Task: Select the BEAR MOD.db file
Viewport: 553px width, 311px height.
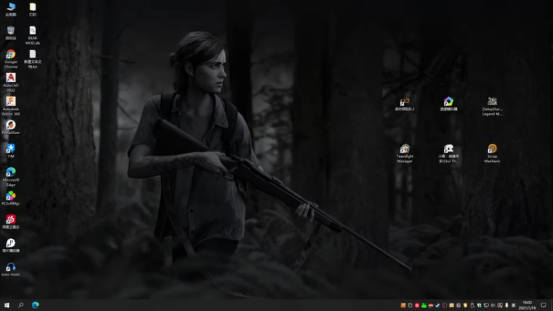Action: click(32, 35)
